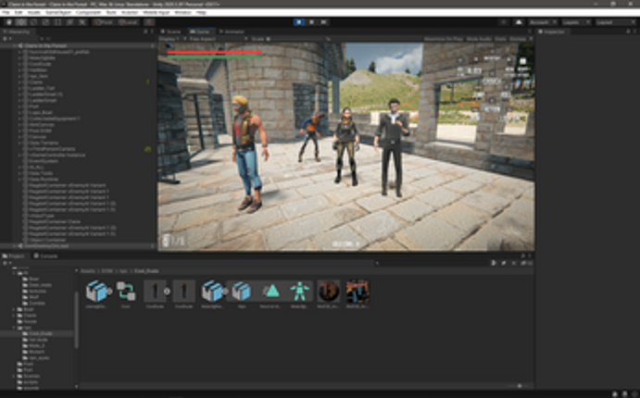Screen dimensions: 640x398
Task: Open the Display 1 dropdown
Action: [x=172, y=39]
